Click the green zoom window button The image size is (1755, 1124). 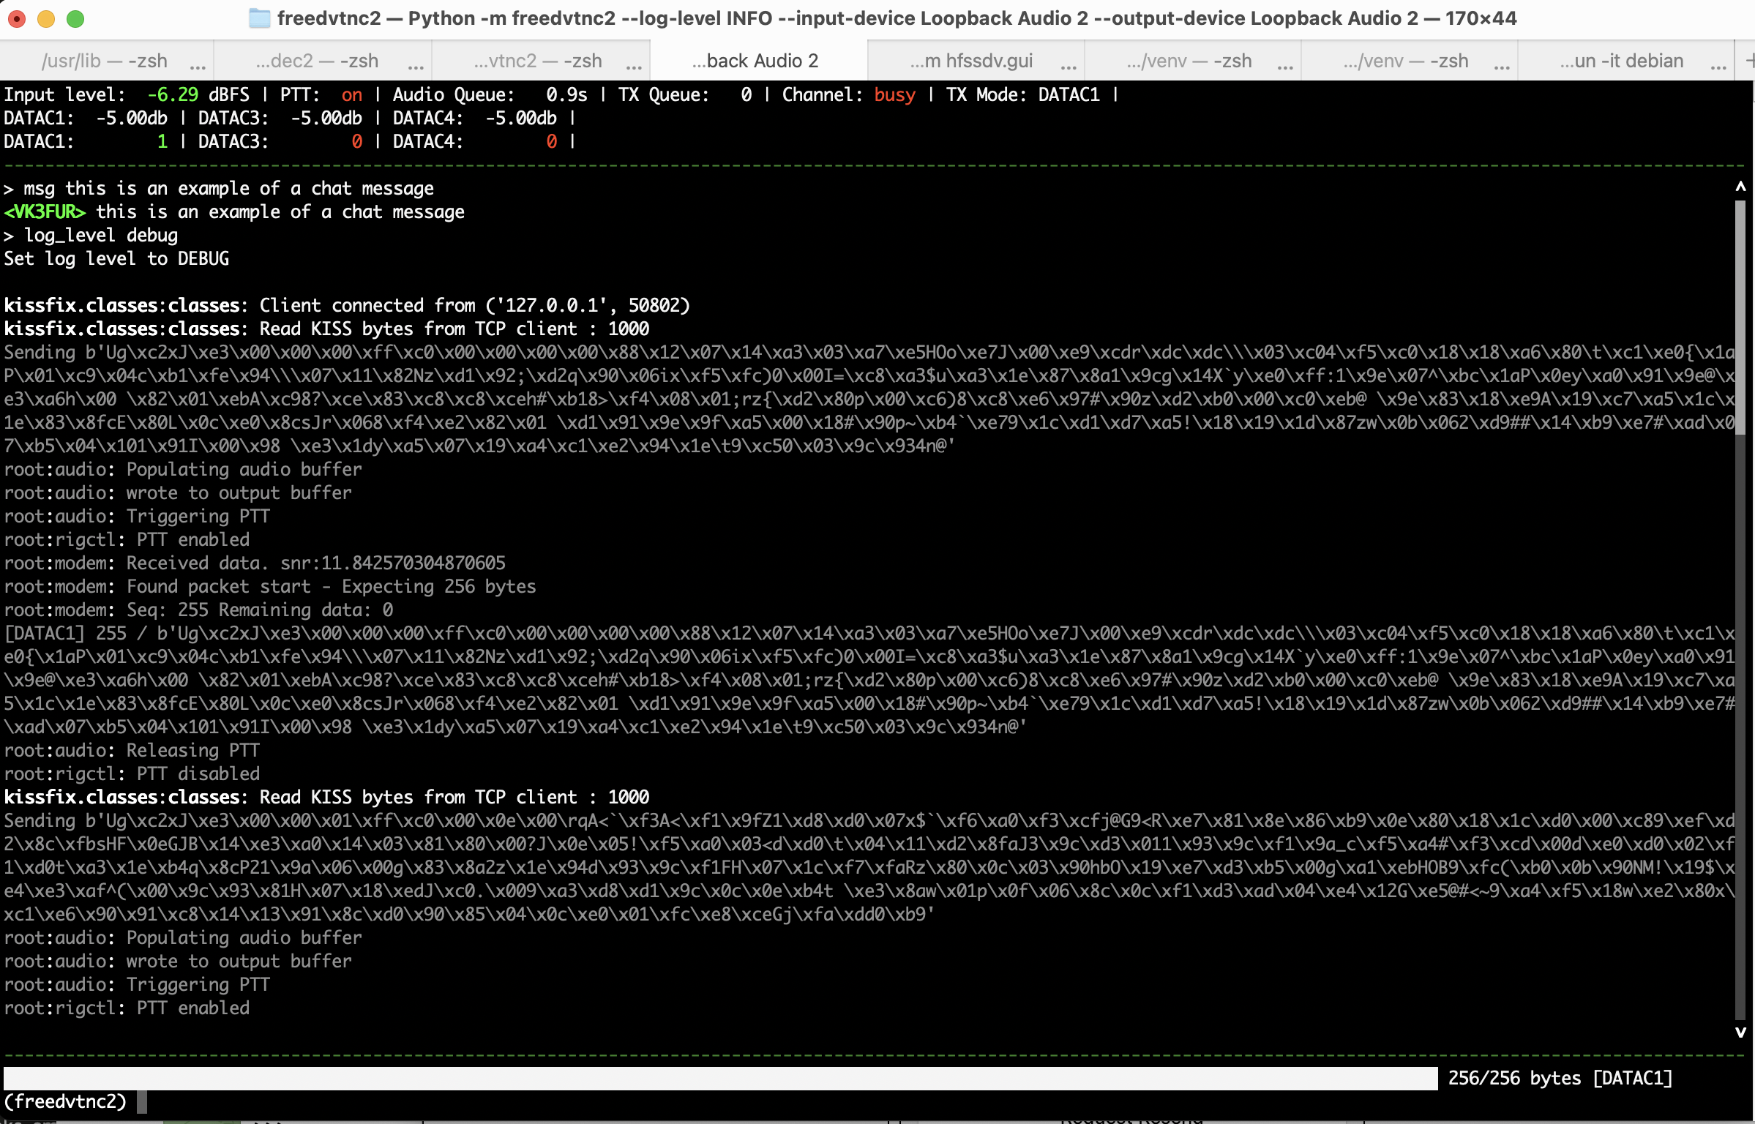[x=75, y=18]
